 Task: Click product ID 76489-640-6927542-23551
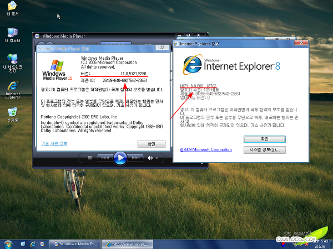[125, 80]
